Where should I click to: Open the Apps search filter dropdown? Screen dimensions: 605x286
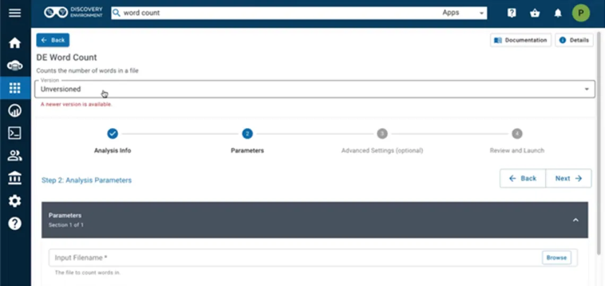coord(463,13)
